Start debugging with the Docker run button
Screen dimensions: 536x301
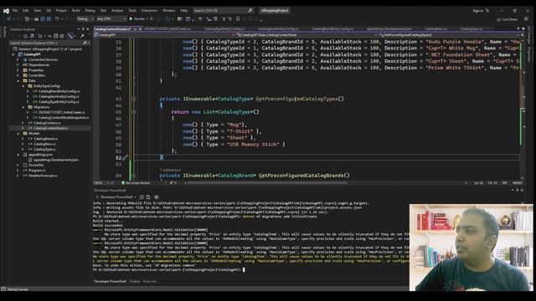(137, 19)
